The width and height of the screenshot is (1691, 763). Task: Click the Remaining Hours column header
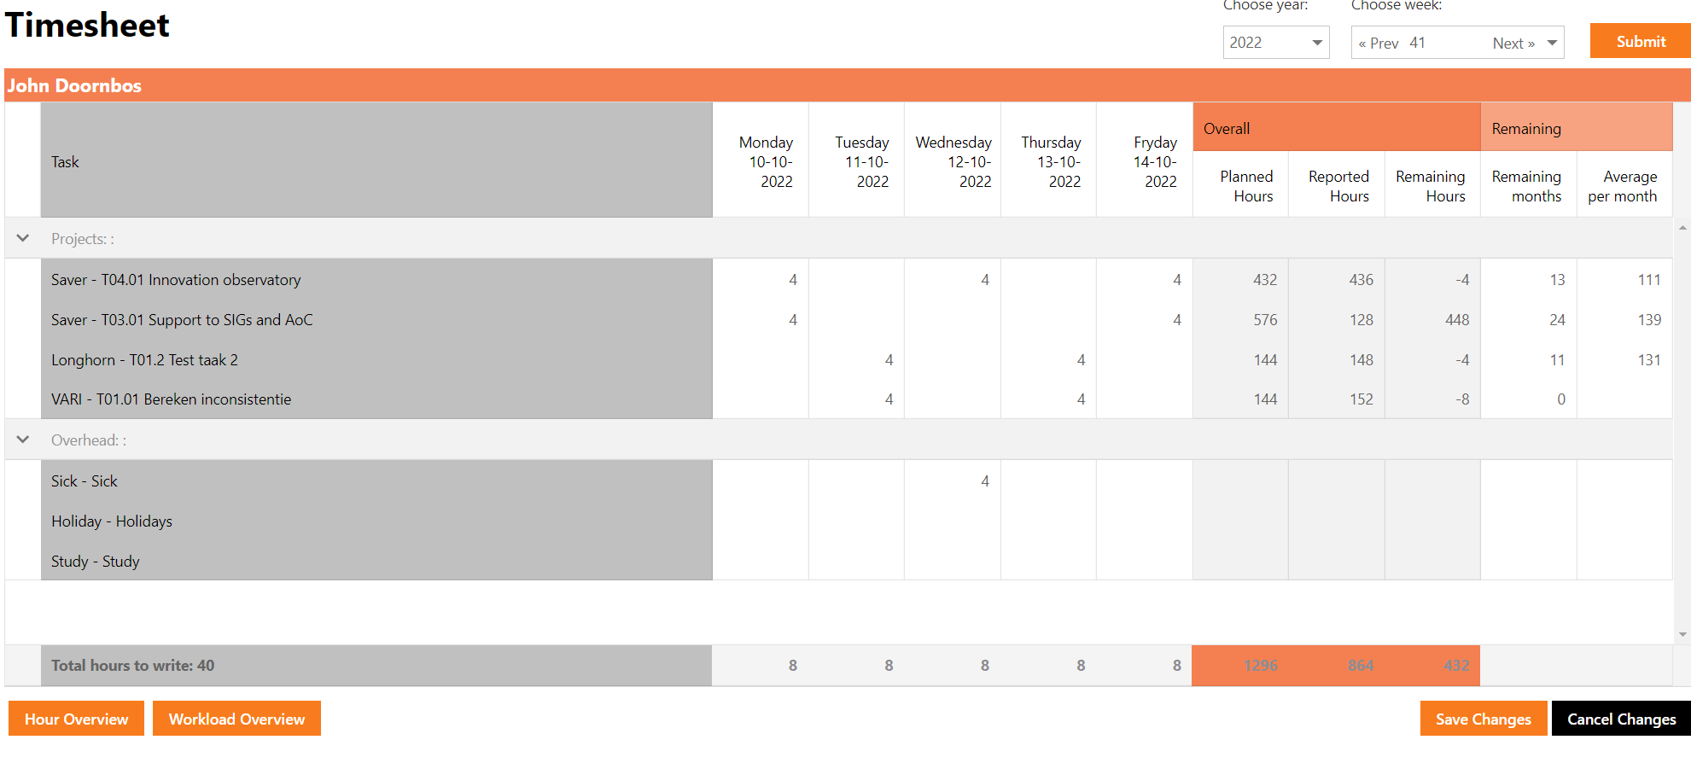pos(1431,185)
